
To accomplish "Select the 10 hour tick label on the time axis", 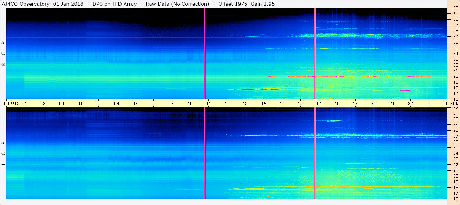I will (x=190, y=103).
